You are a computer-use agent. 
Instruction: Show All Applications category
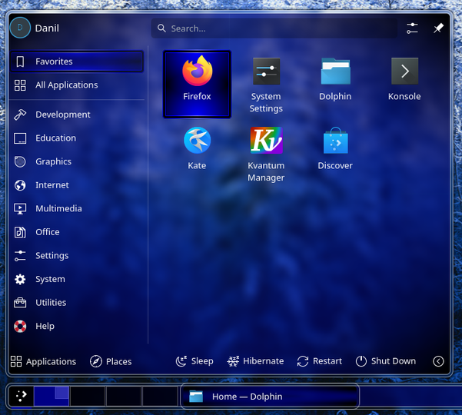coord(77,85)
